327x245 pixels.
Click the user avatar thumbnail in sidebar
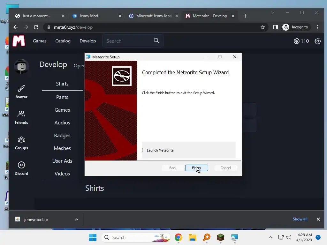[x=21, y=66]
